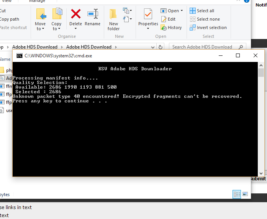Expand the Properties dropdown arrow
267x219 pixels.
(148, 29)
